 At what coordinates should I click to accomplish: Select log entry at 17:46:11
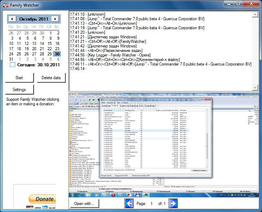[161, 64]
